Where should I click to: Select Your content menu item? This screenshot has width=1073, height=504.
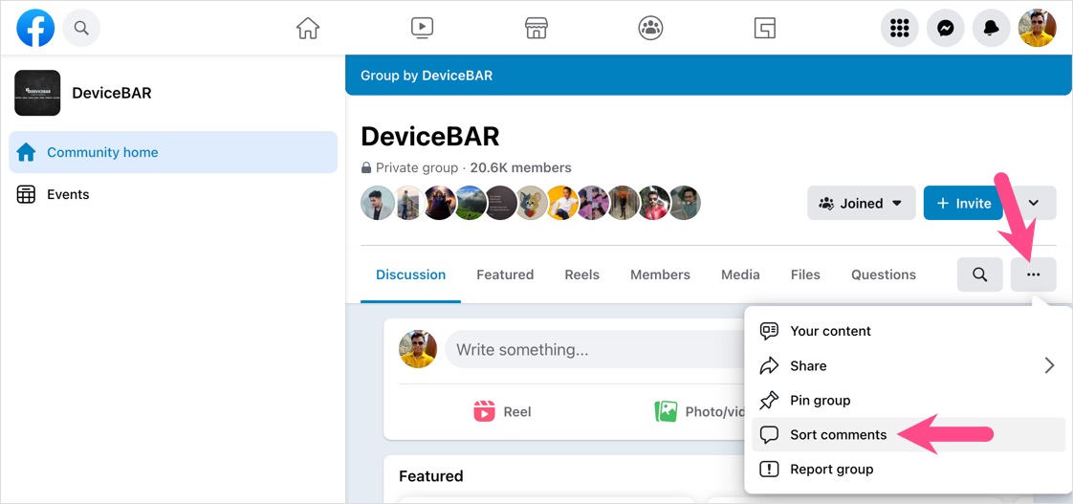point(909,331)
